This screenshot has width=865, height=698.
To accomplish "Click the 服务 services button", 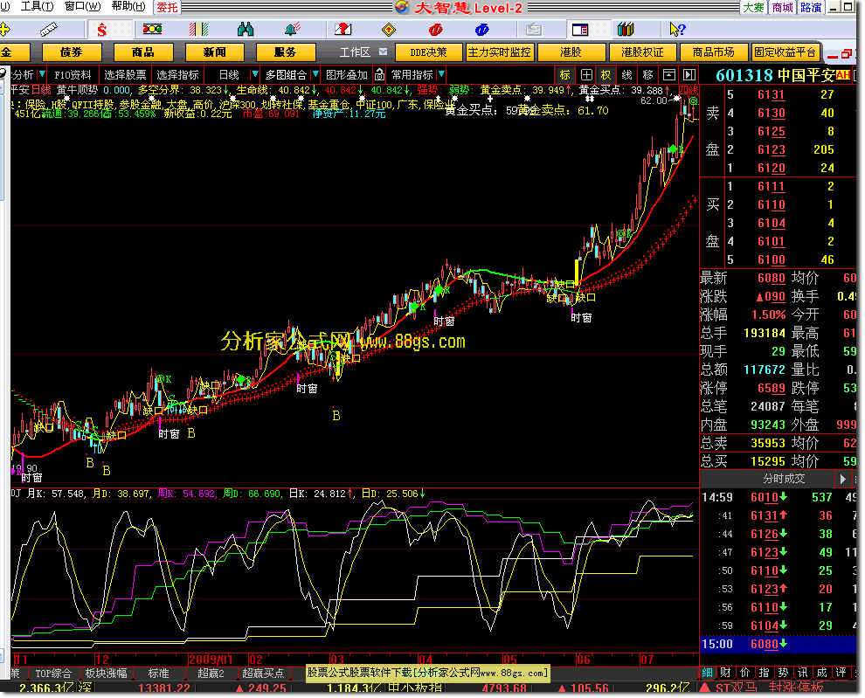I will (286, 52).
